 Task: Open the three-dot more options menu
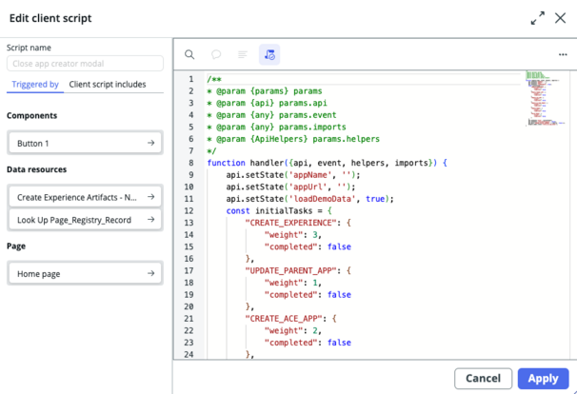tap(563, 54)
